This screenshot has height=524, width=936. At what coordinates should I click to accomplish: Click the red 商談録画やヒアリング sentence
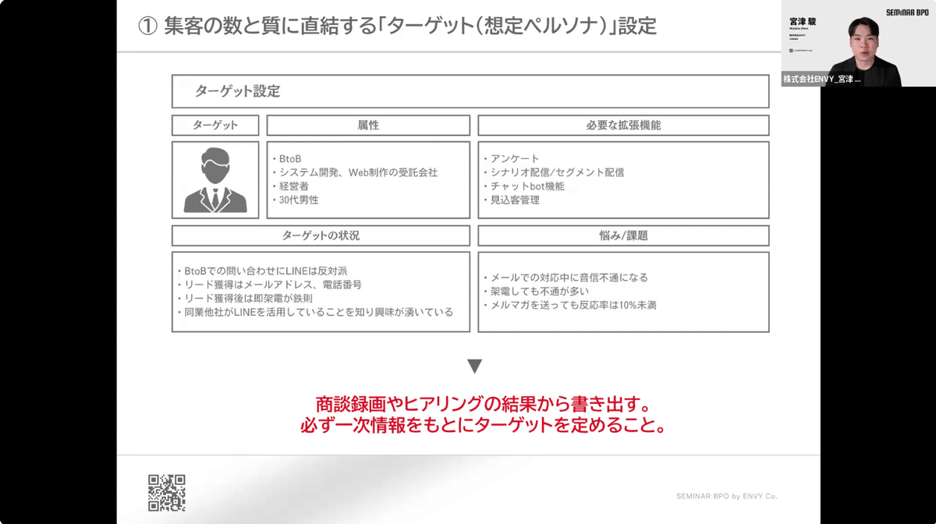(484, 406)
